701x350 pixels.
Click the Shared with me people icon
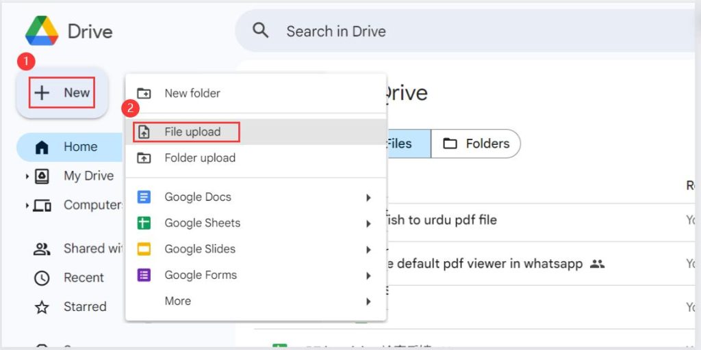click(42, 249)
